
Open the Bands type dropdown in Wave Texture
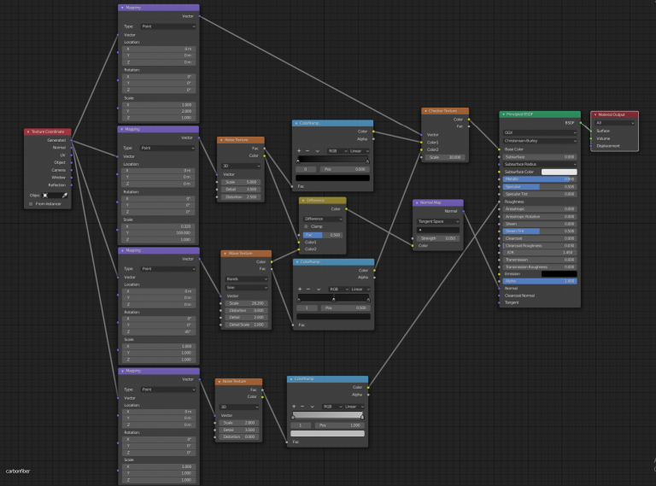coord(246,278)
